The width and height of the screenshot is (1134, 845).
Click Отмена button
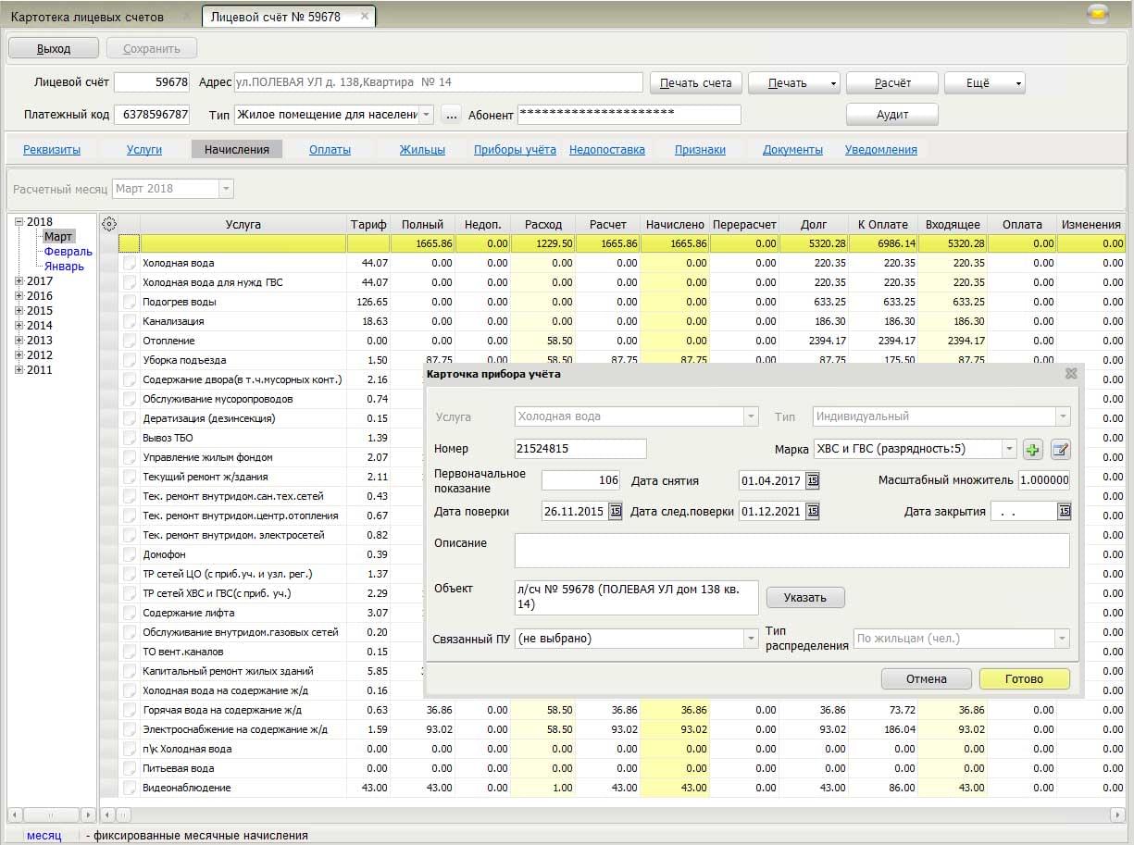927,679
